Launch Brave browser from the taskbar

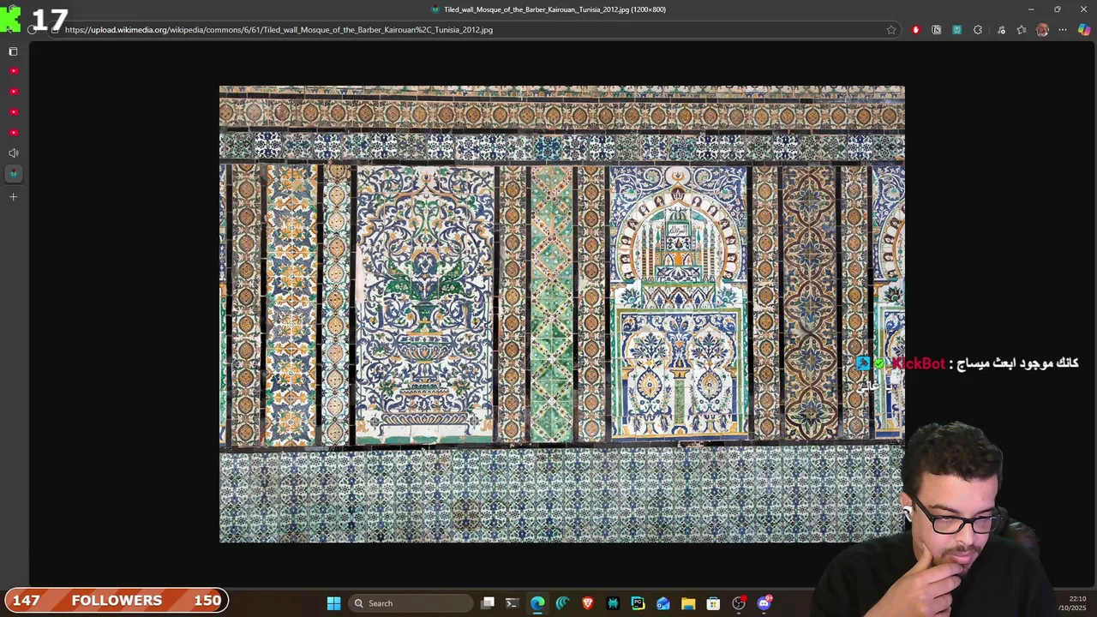point(588,603)
